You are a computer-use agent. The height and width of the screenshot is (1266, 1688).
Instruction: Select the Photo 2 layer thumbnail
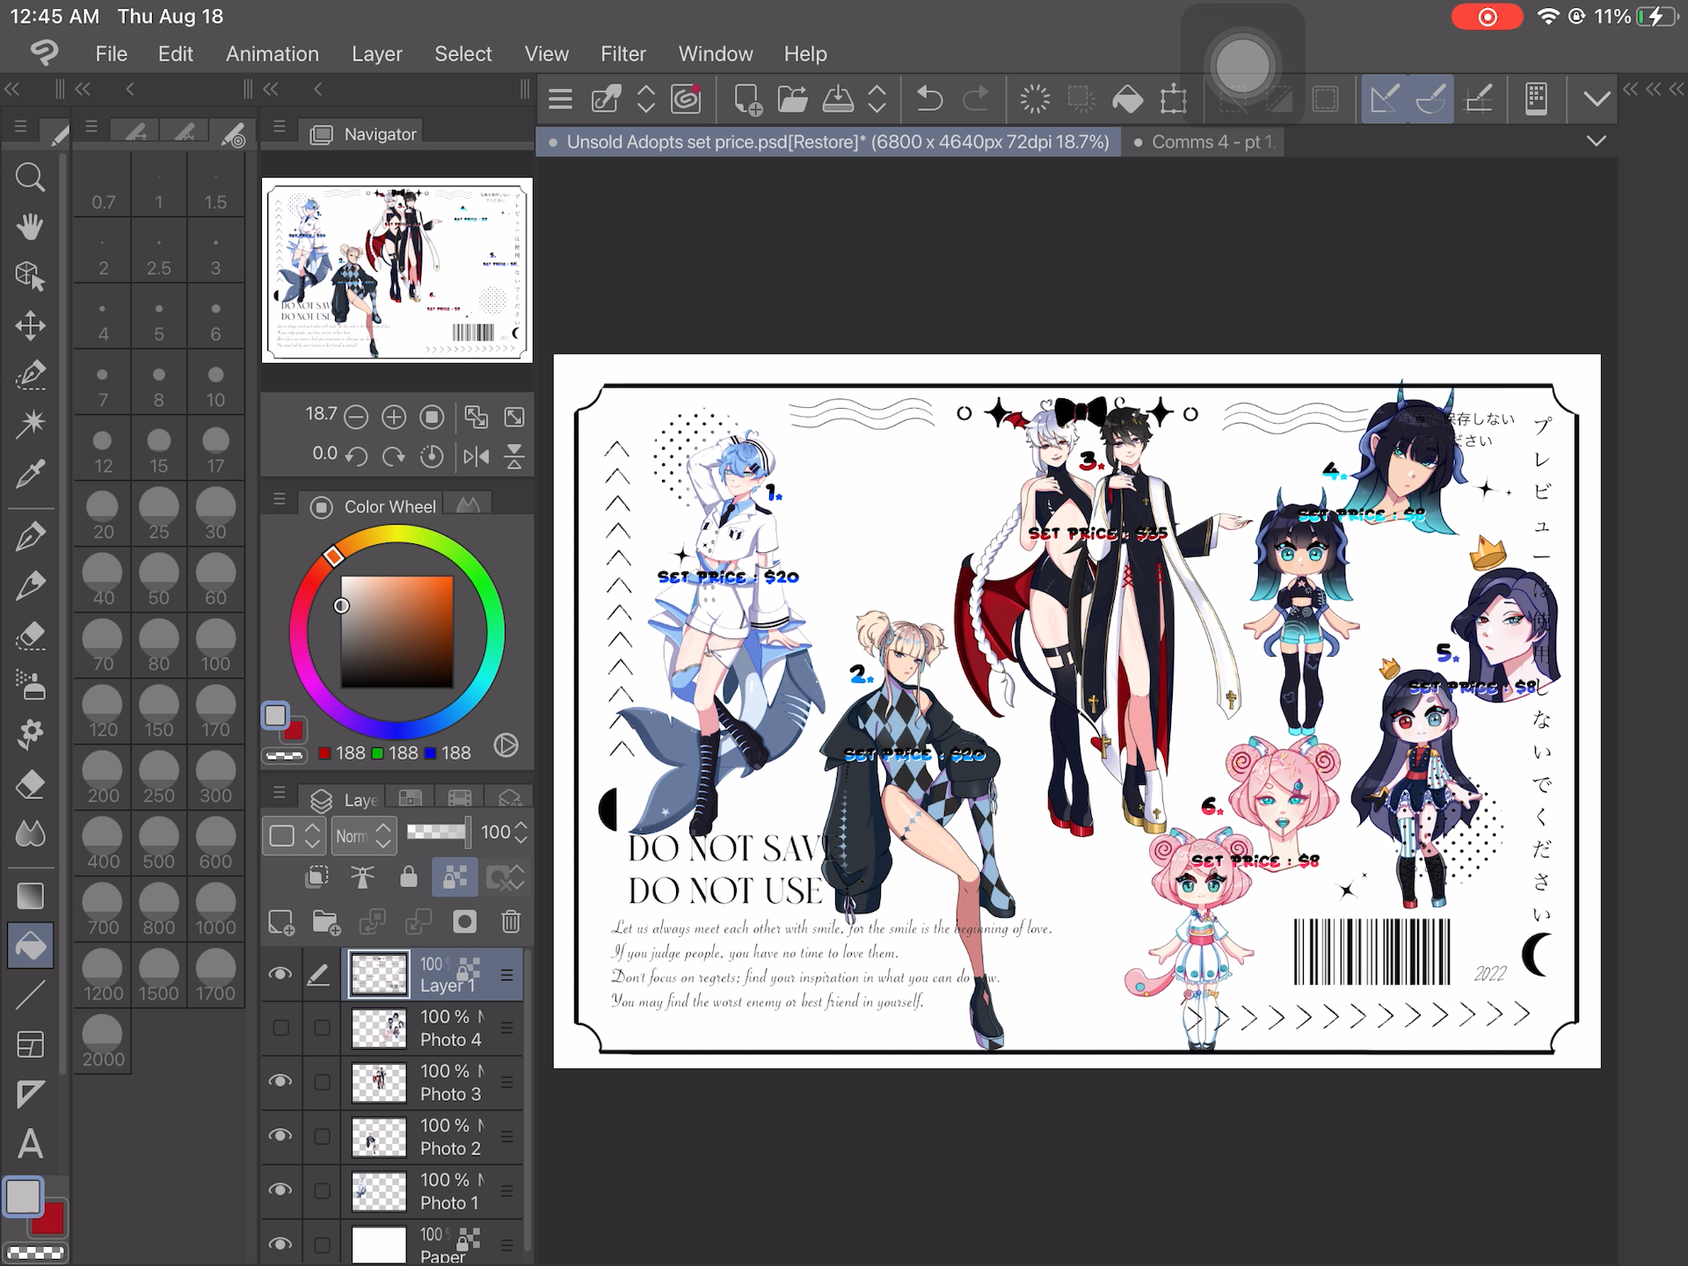379,1137
